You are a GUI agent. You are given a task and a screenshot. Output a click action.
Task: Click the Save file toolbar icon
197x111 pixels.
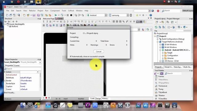34,15
